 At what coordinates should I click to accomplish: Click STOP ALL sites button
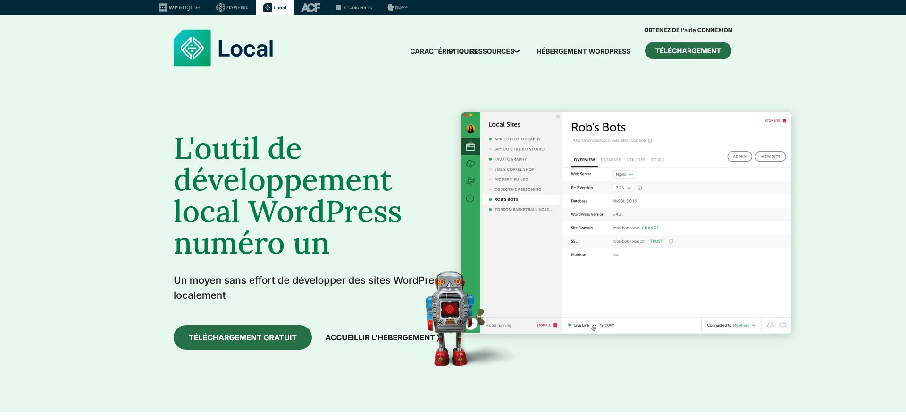point(546,325)
